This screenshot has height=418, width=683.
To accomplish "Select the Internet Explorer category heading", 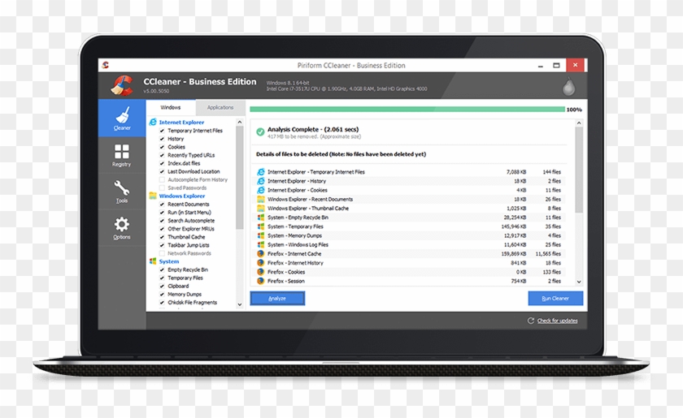I will click(x=181, y=123).
